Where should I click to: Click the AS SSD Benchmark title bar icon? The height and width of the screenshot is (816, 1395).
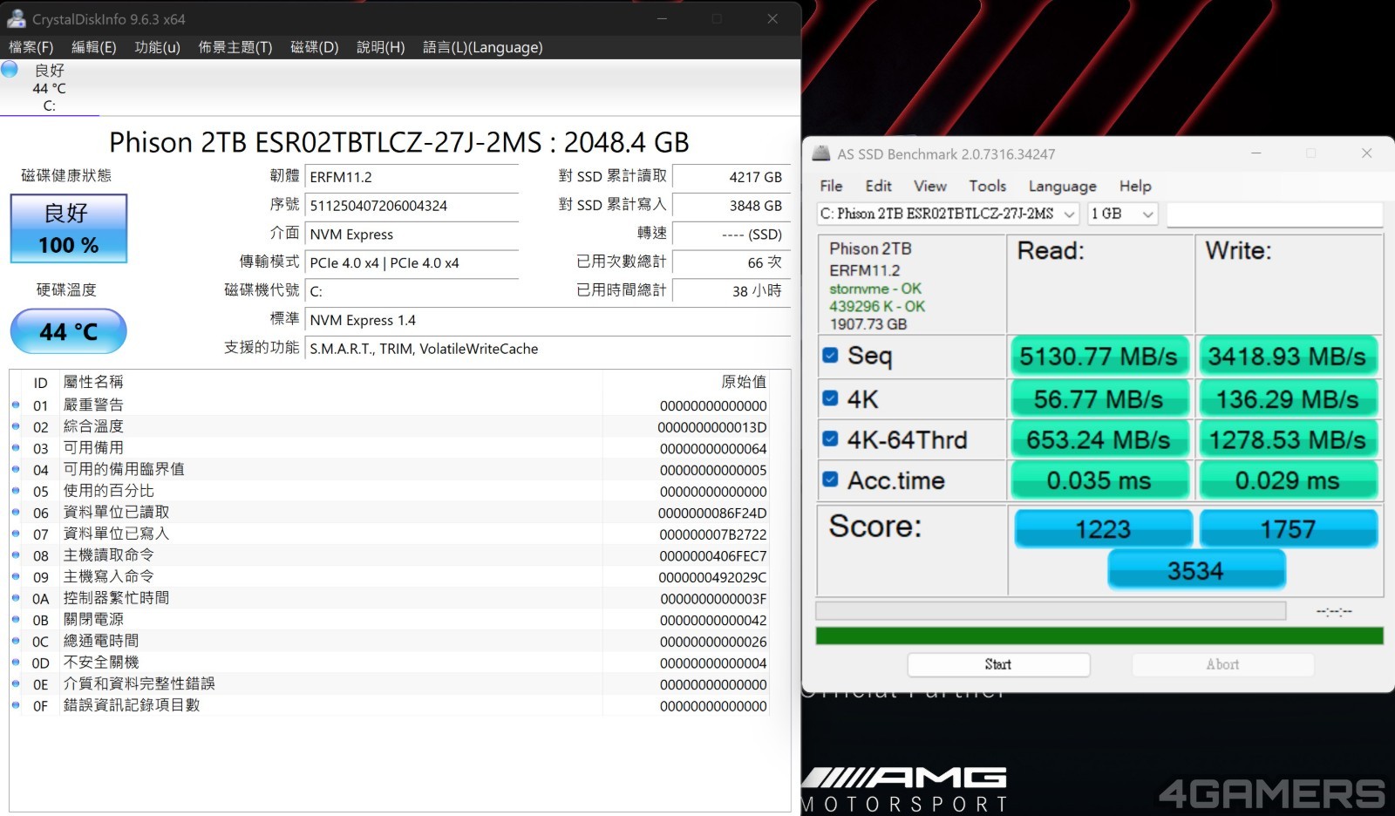820,154
